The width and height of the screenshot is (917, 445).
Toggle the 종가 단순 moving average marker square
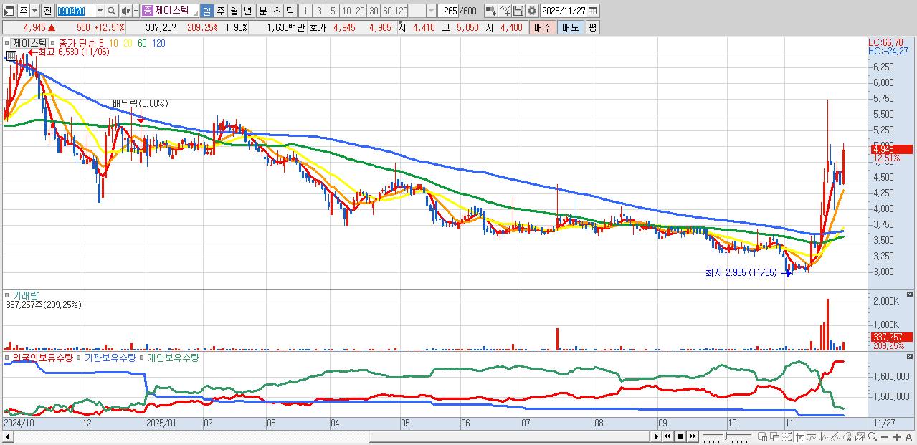(54, 43)
